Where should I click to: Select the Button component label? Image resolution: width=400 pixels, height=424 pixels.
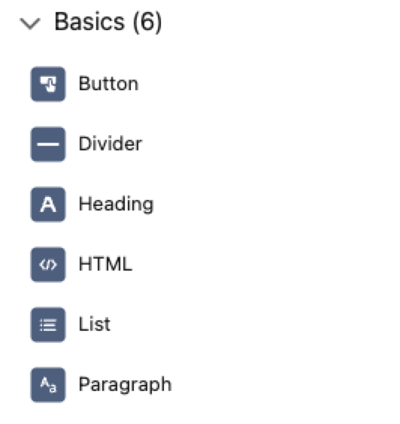(x=108, y=83)
